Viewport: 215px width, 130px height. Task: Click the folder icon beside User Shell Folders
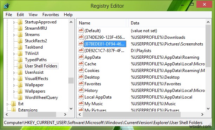pos(20,66)
